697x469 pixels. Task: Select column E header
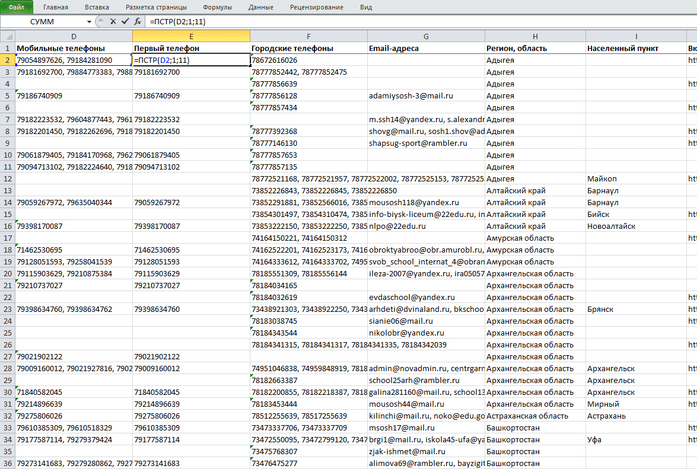pos(191,36)
